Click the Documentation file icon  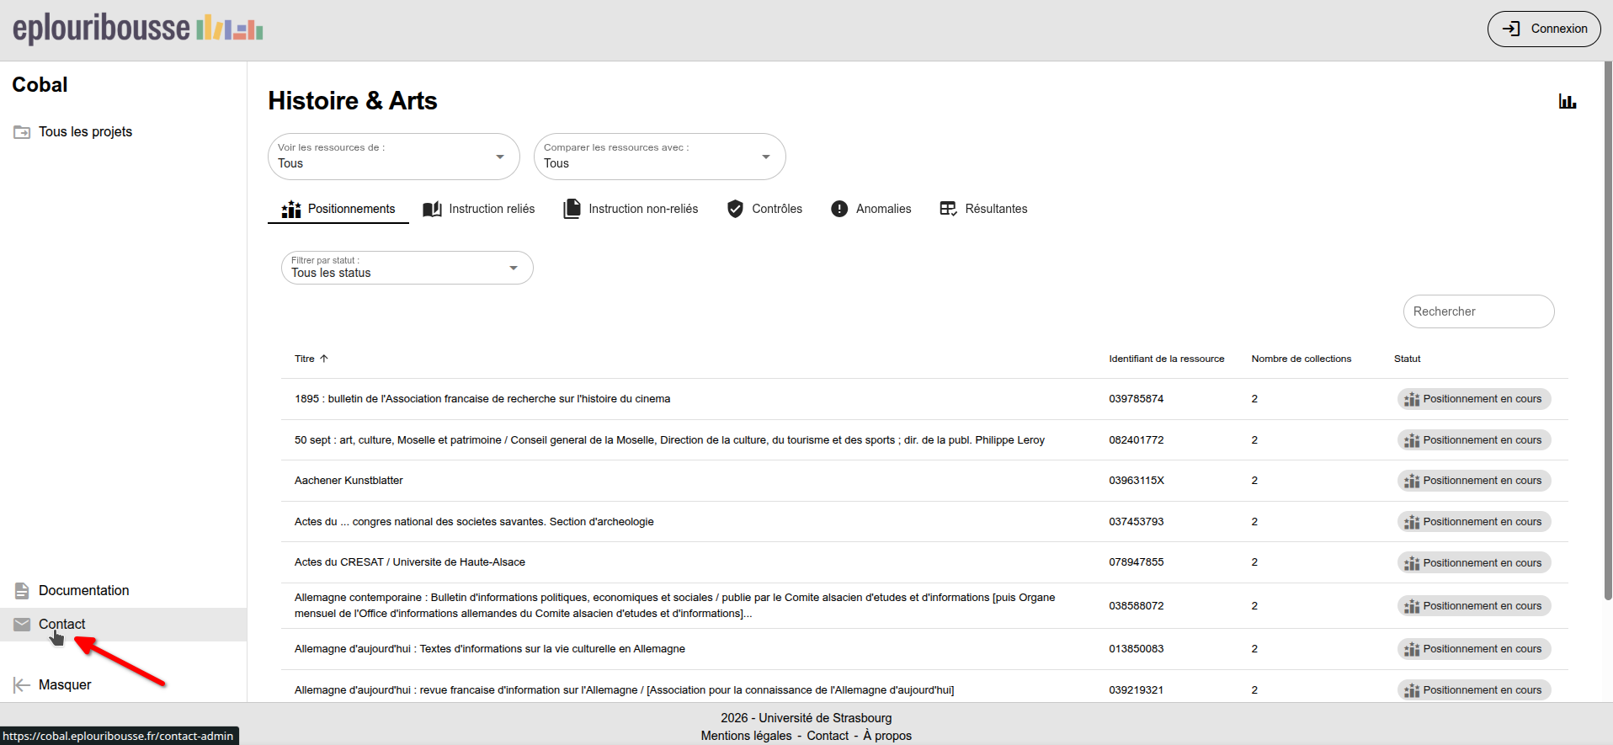click(22, 591)
